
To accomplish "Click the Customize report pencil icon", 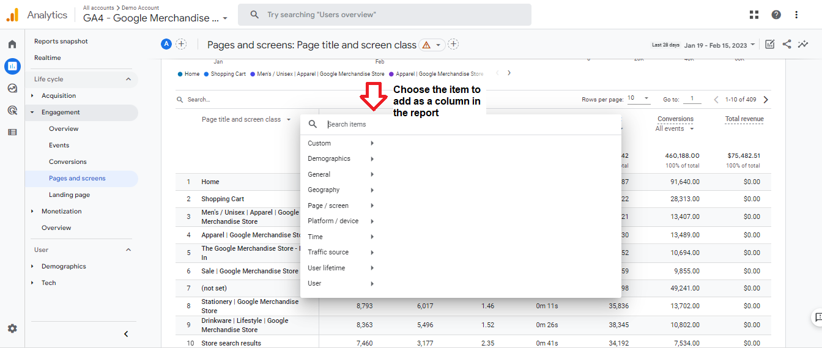I will click(x=770, y=44).
